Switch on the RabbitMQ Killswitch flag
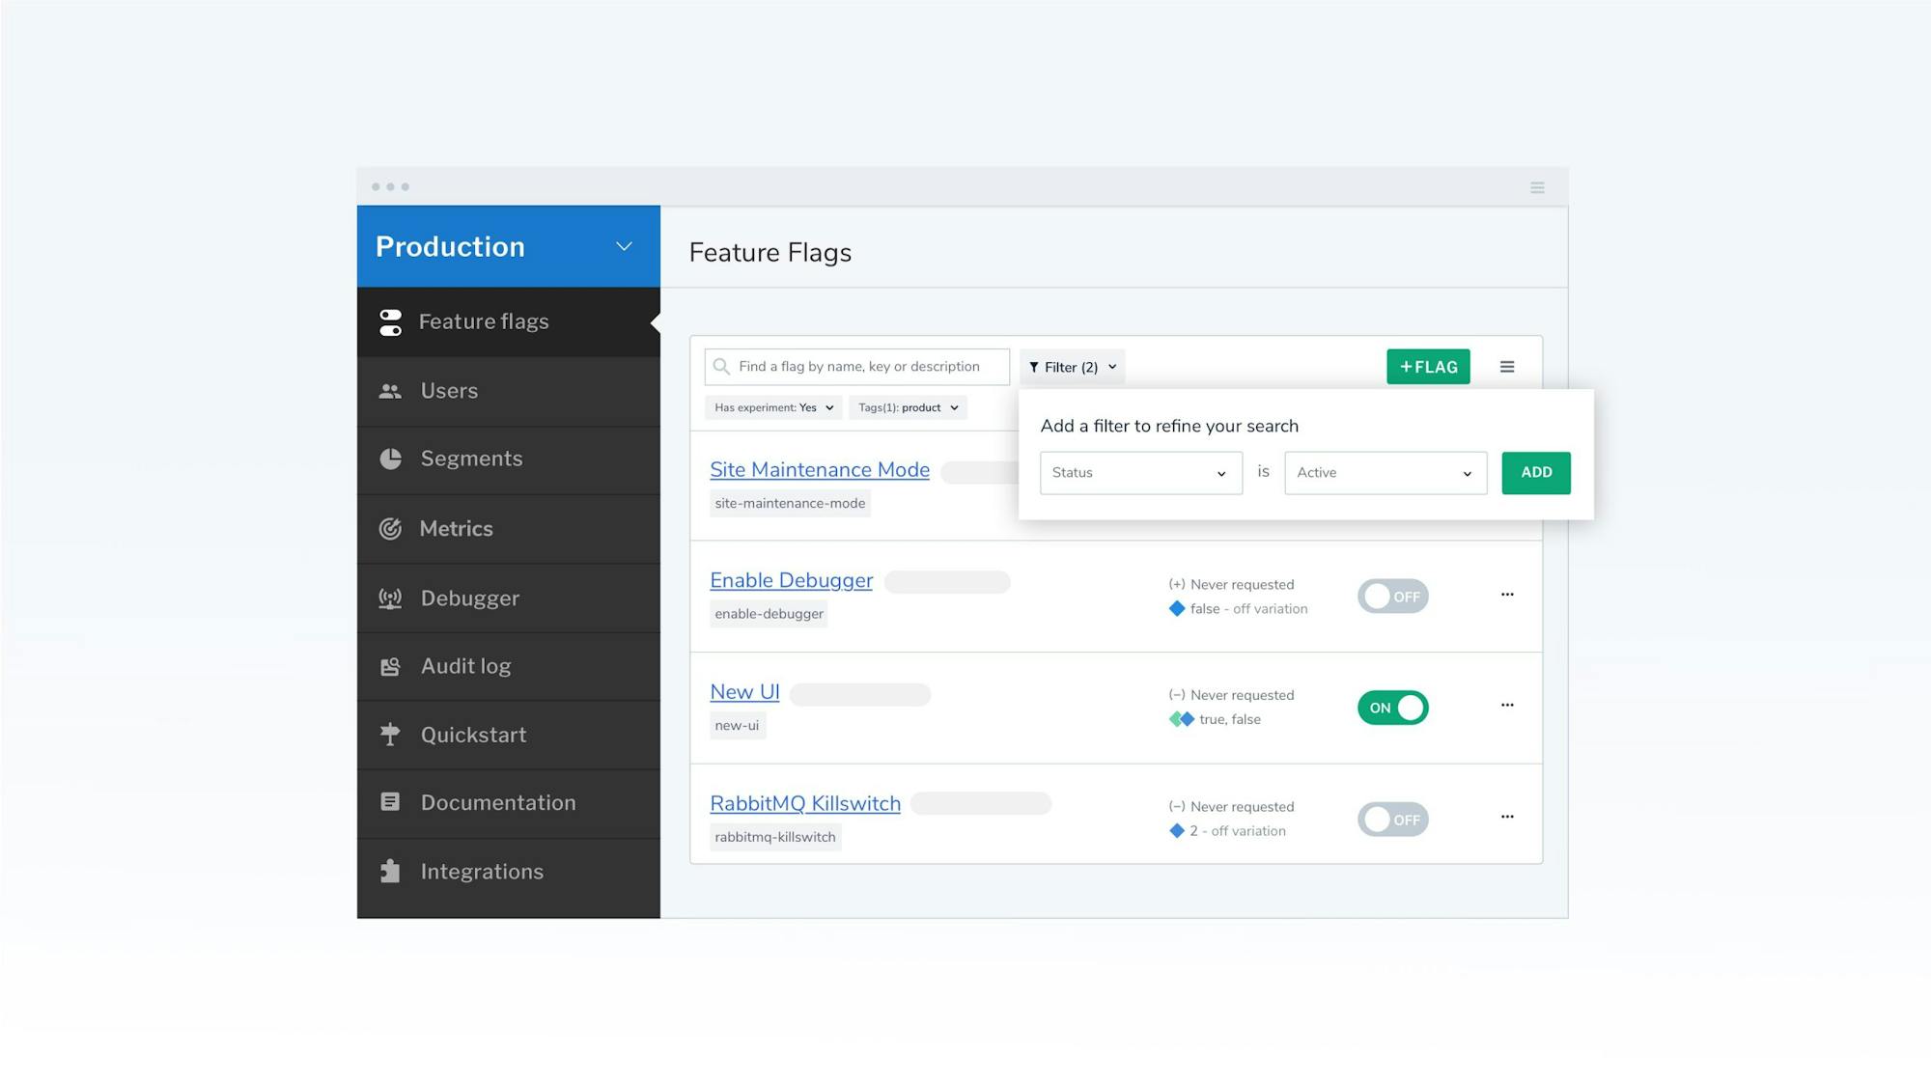The image size is (1931, 1086). [x=1392, y=819]
